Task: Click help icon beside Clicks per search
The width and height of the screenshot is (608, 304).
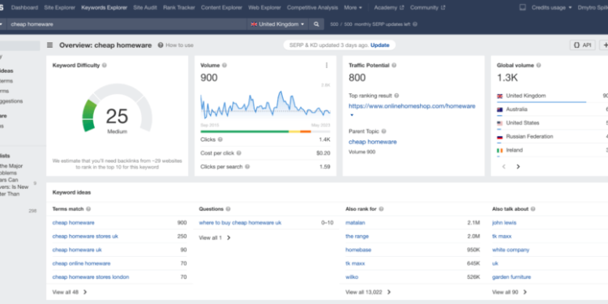Action: pos(247,167)
